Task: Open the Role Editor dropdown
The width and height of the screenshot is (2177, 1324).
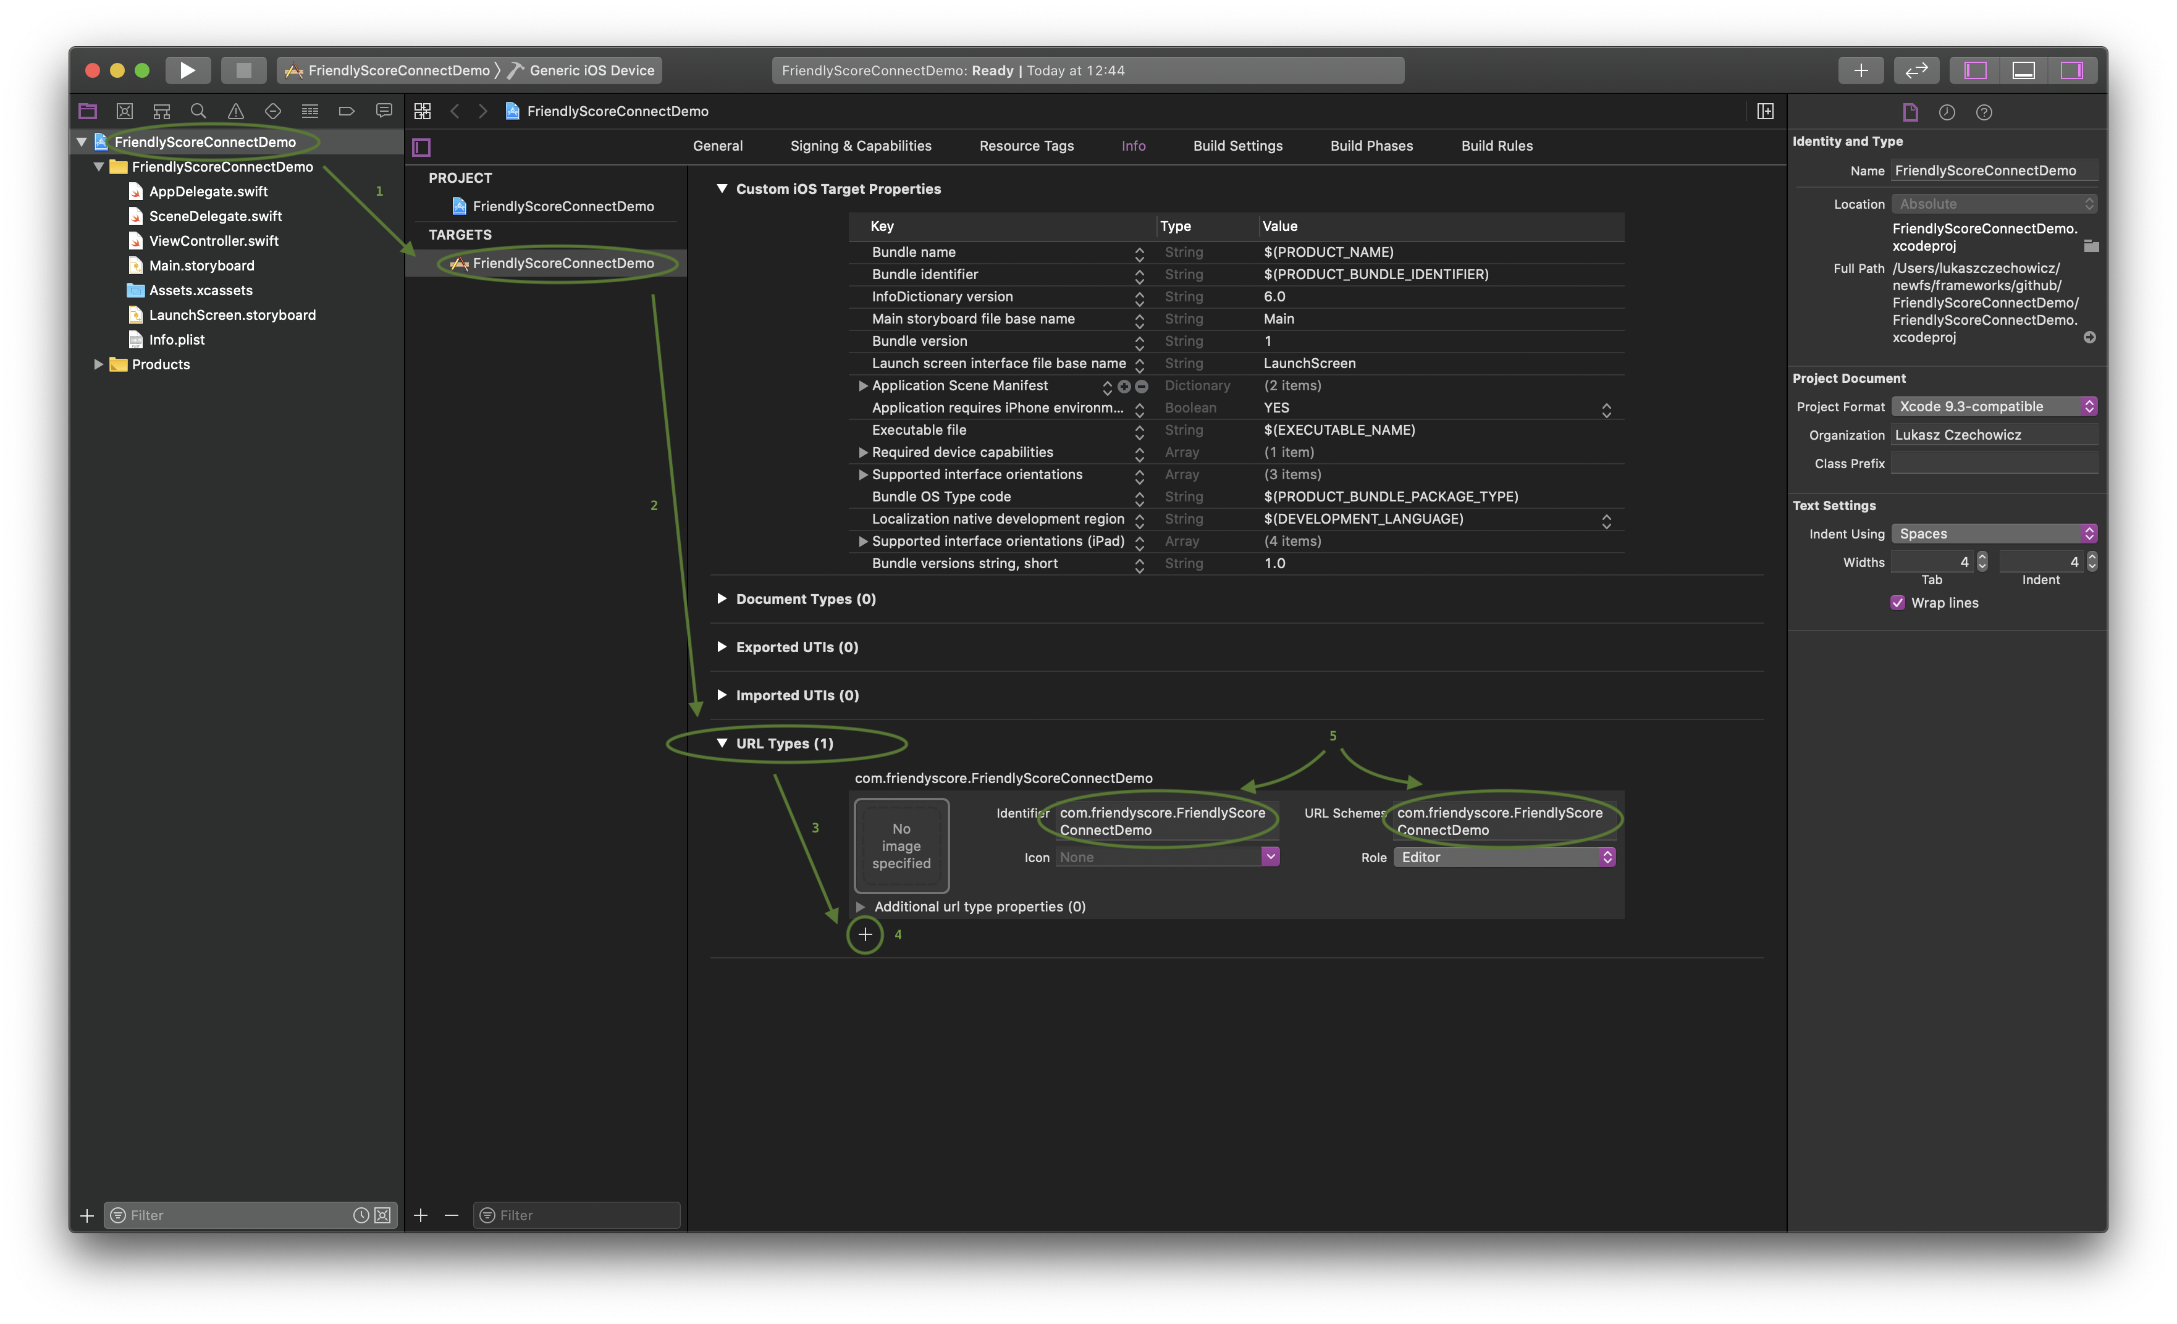Action: pyautogui.click(x=1505, y=857)
